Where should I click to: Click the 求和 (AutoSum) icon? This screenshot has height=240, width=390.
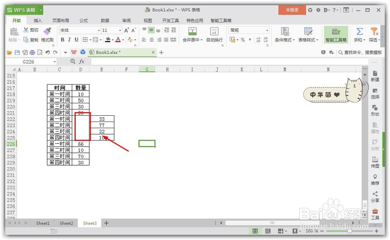[359, 31]
